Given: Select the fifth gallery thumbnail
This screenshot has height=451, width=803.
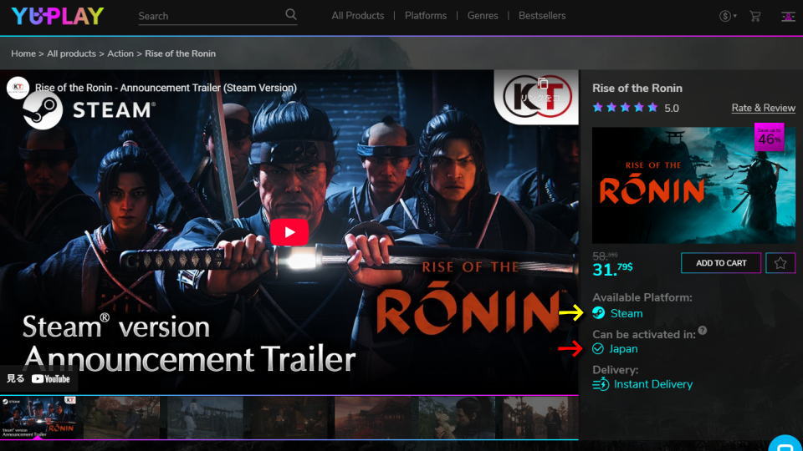Looking at the screenshot, I should [x=373, y=418].
